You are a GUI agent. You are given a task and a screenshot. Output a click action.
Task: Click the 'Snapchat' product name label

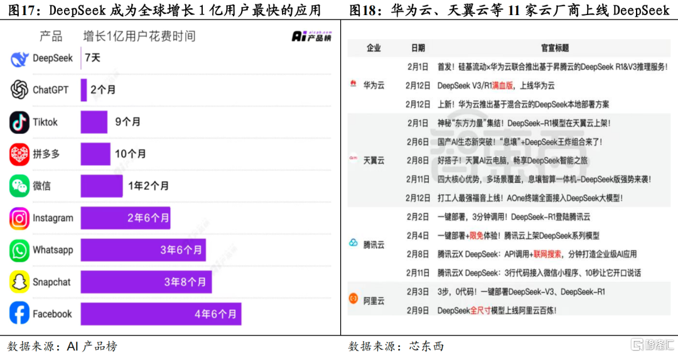[51, 282]
